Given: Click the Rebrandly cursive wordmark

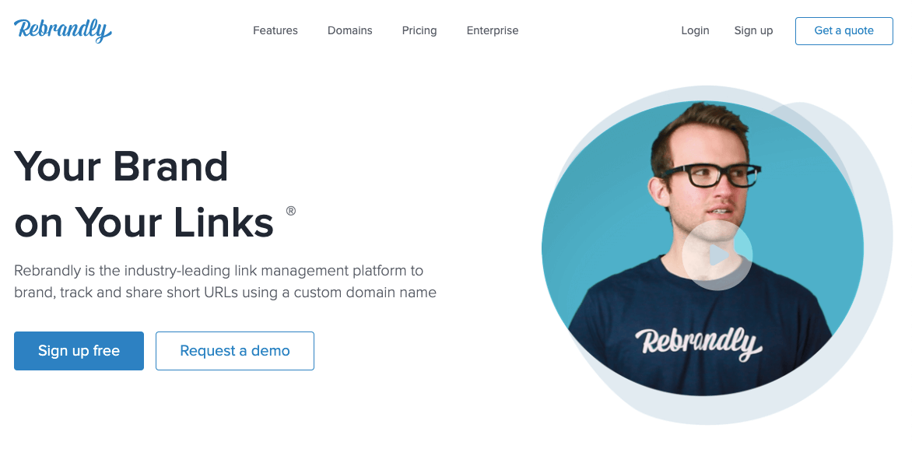Looking at the screenshot, I should coord(62,30).
